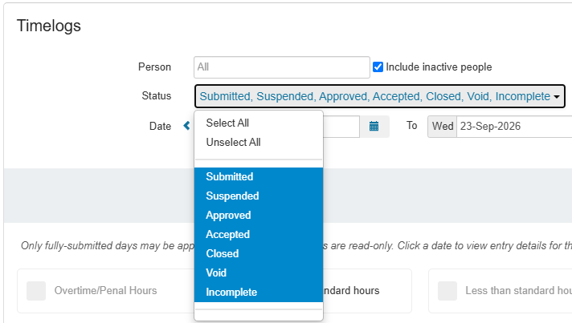Deselect the Incomplete status option
Screen dimensions: 572x323
(x=259, y=293)
